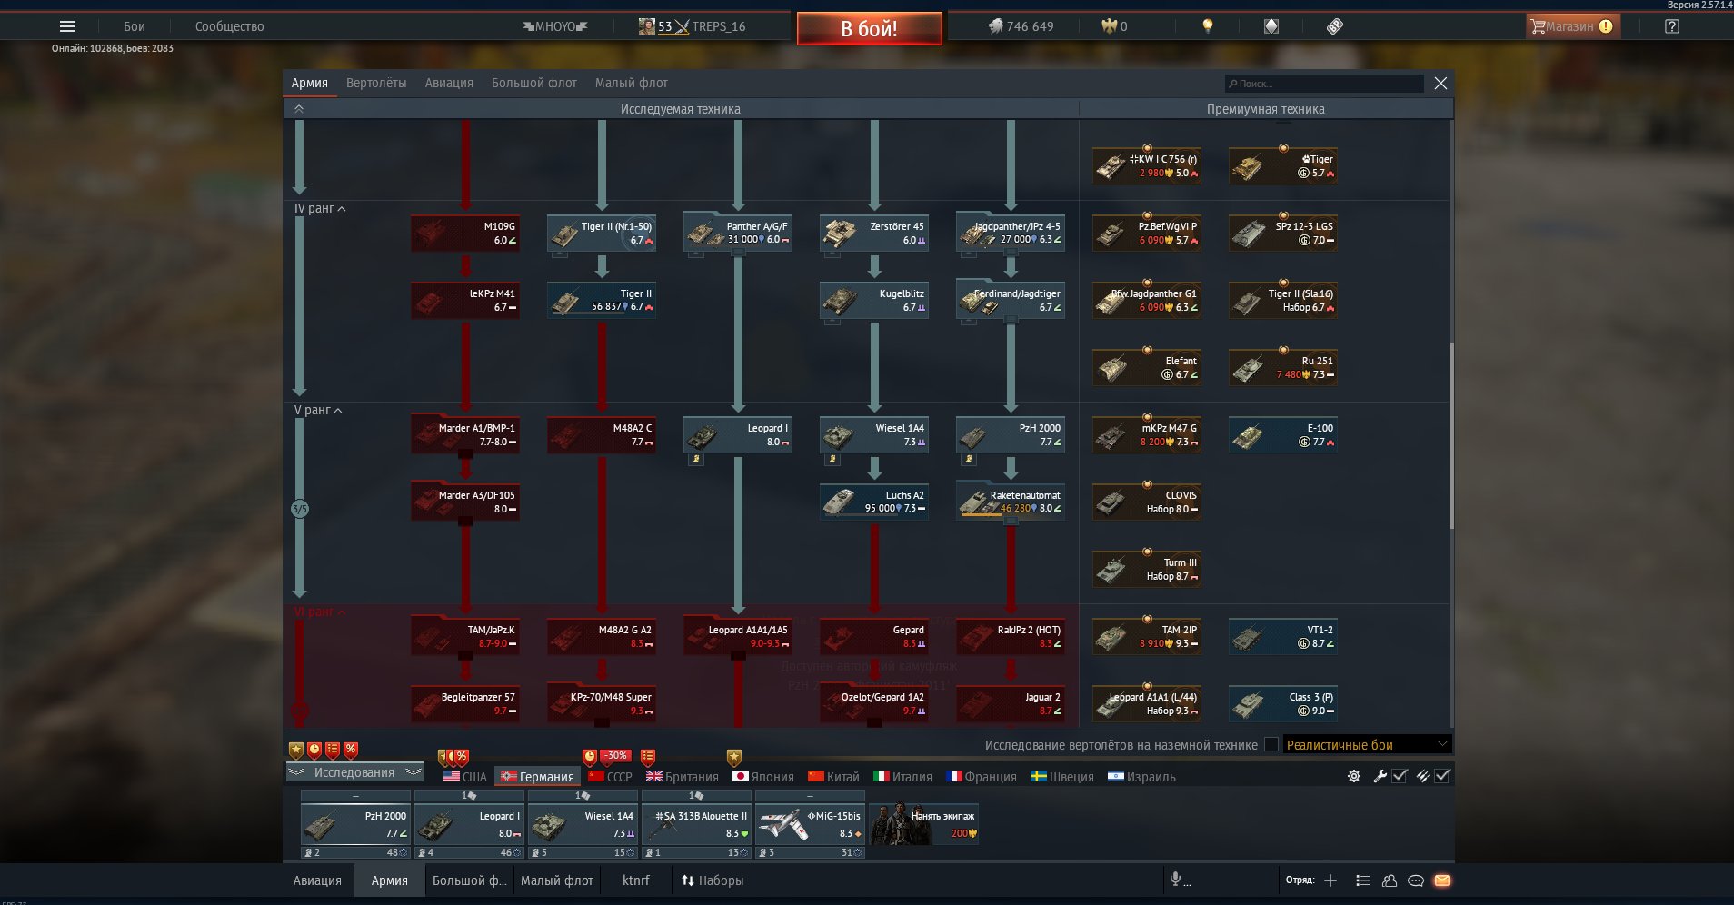This screenshot has width=1734, height=905.
Task: Open the Магазин store button
Action: pos(1572,26)
